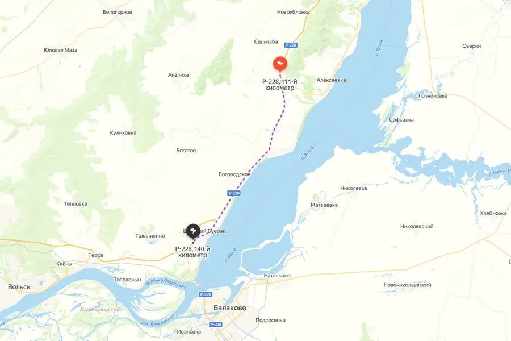Select the Богородское village label

tap(234, 174)
